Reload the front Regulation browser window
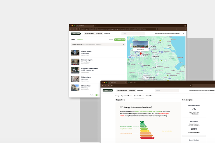 point(108,86)
